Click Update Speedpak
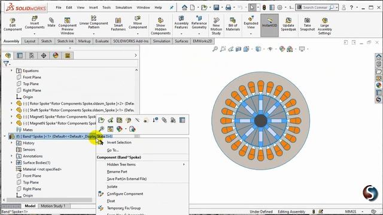 coord(288,24)
